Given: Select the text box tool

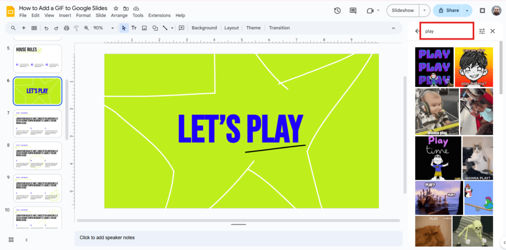Looking at the screenshot, I should coord(134,28).
